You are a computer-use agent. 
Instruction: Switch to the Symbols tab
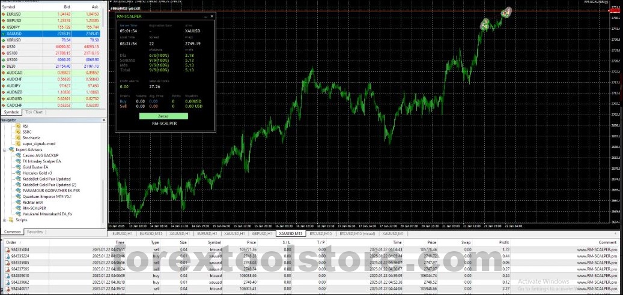pyautogui.click(x=11, y=112)
